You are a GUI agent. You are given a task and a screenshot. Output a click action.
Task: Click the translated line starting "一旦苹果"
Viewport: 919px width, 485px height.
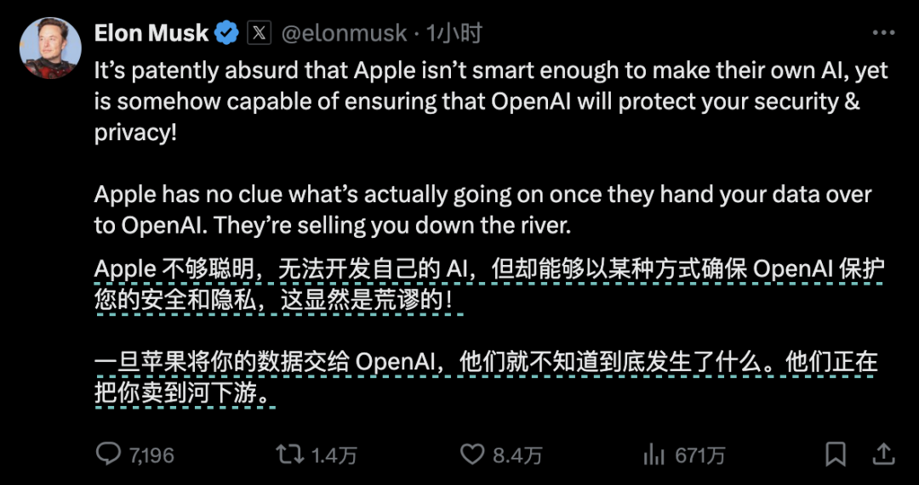click(x=485, y=375)
